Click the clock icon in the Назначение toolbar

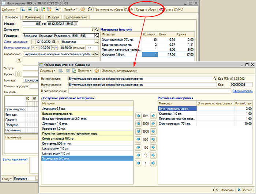(x=90, y=9)
